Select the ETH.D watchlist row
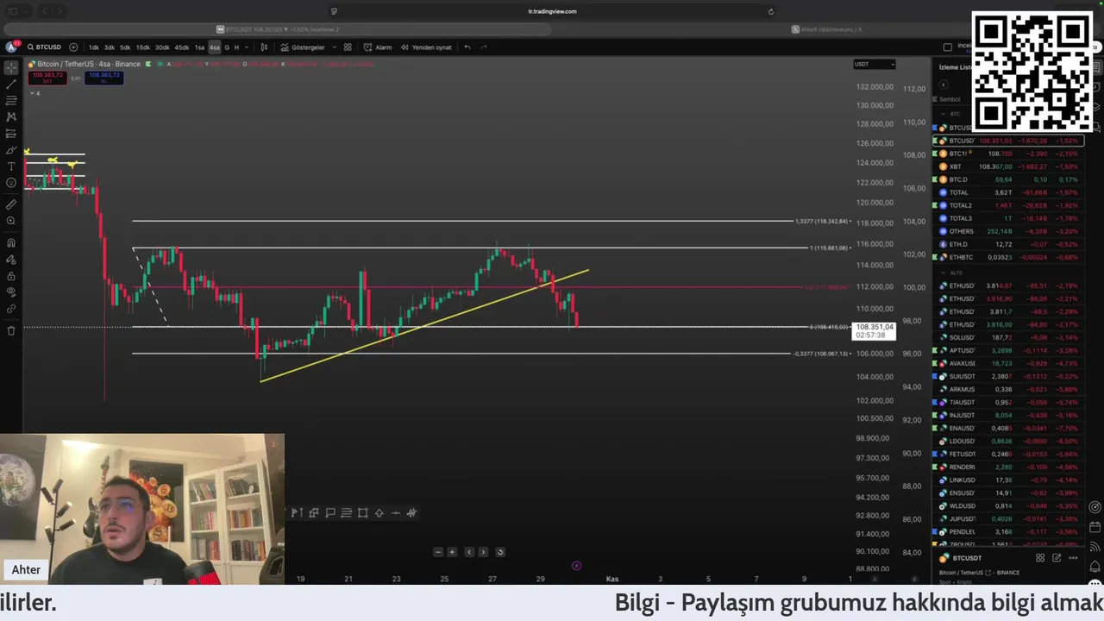 1007,244
